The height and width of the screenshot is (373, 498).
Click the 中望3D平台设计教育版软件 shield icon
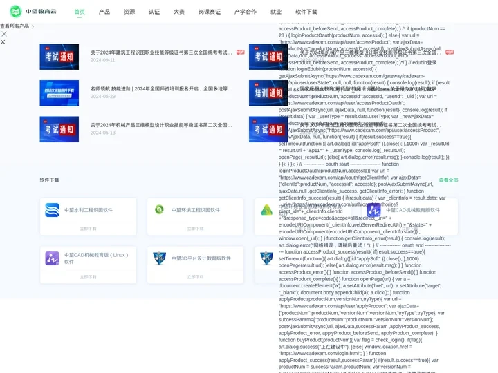coord(159,258)
